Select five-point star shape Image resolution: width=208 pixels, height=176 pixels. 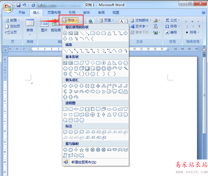click(82, 150)
